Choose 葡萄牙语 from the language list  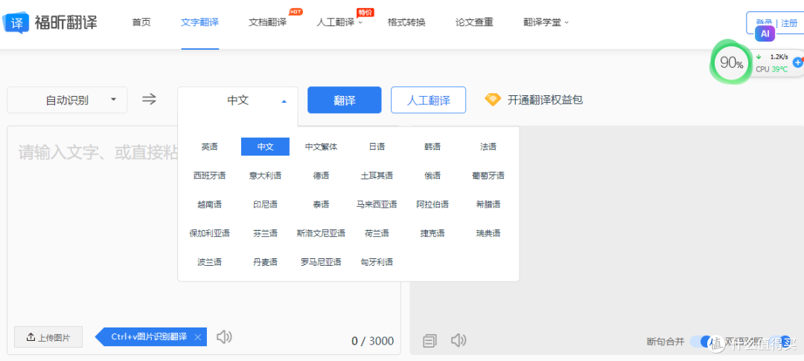tap(488, 176)
